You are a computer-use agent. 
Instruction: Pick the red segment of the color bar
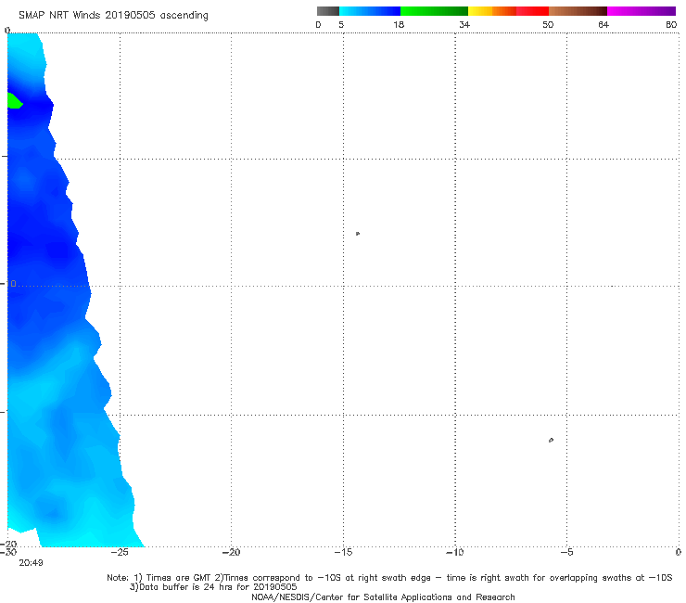533,11
